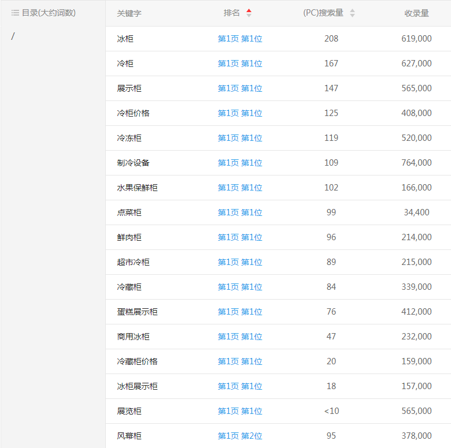Open ranking link for 展示柜
This screenshot has width=451, height=448.
pyautogui.click(x=240, y=88)
